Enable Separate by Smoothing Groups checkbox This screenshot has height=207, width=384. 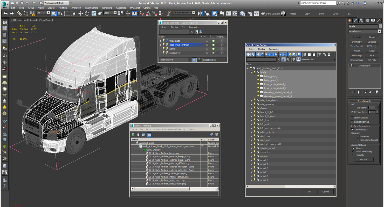pos(358,140)
